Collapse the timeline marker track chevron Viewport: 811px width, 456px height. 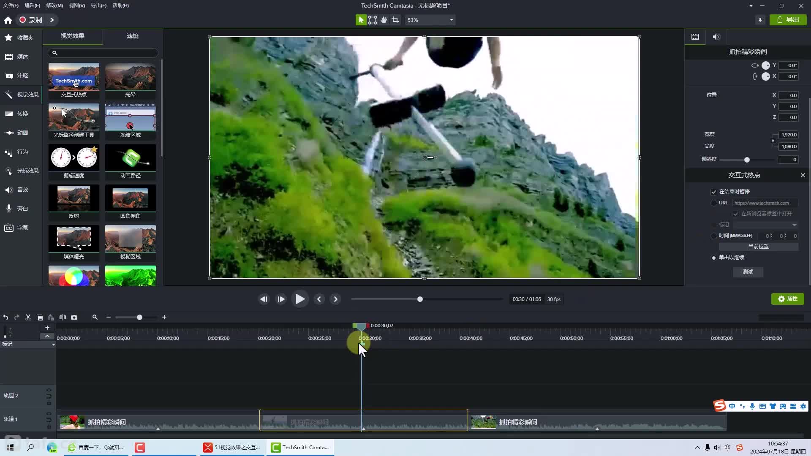(x=47, y=336)
